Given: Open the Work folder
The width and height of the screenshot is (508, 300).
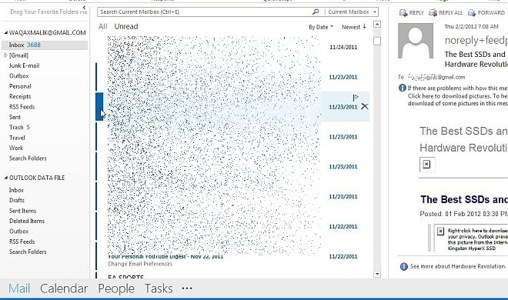Looking at the screenshot, I should (16, 148).
